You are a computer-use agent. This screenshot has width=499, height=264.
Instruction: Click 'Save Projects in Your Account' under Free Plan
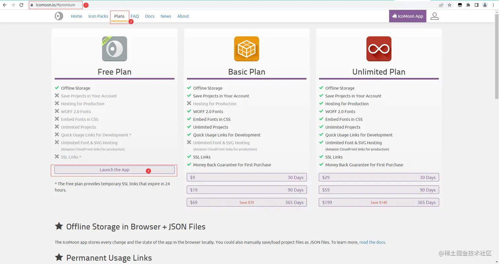pos(89,96)
